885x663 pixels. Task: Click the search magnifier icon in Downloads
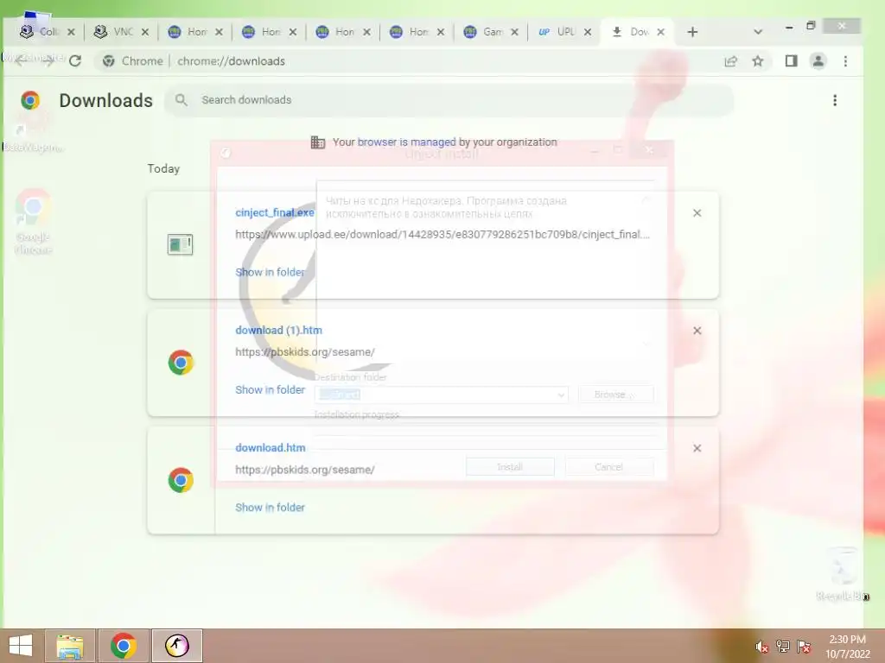[181, 100]
